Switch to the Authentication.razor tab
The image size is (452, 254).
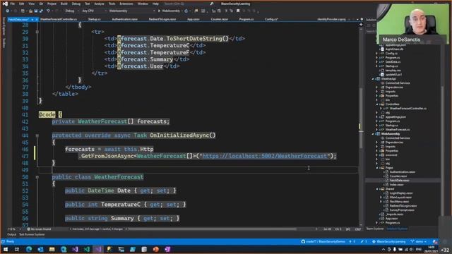124,19
